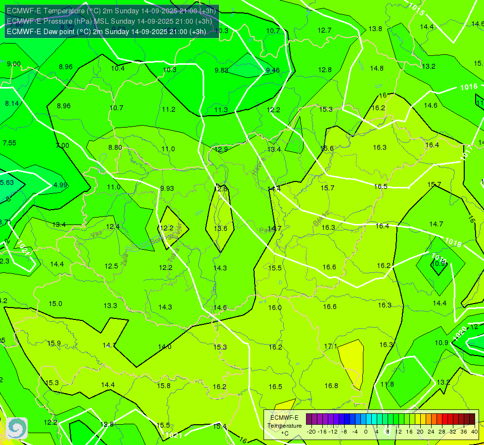Click the 16.8 temperature value

pos(331,386)
